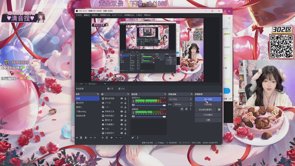Viewport: 295px width, 166px height.
Task: Open the 视图(V) menu
Action: [x=95, y=15]
